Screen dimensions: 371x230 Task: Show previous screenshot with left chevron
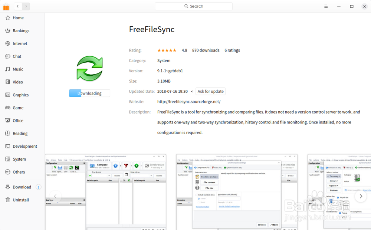point(55,196)
